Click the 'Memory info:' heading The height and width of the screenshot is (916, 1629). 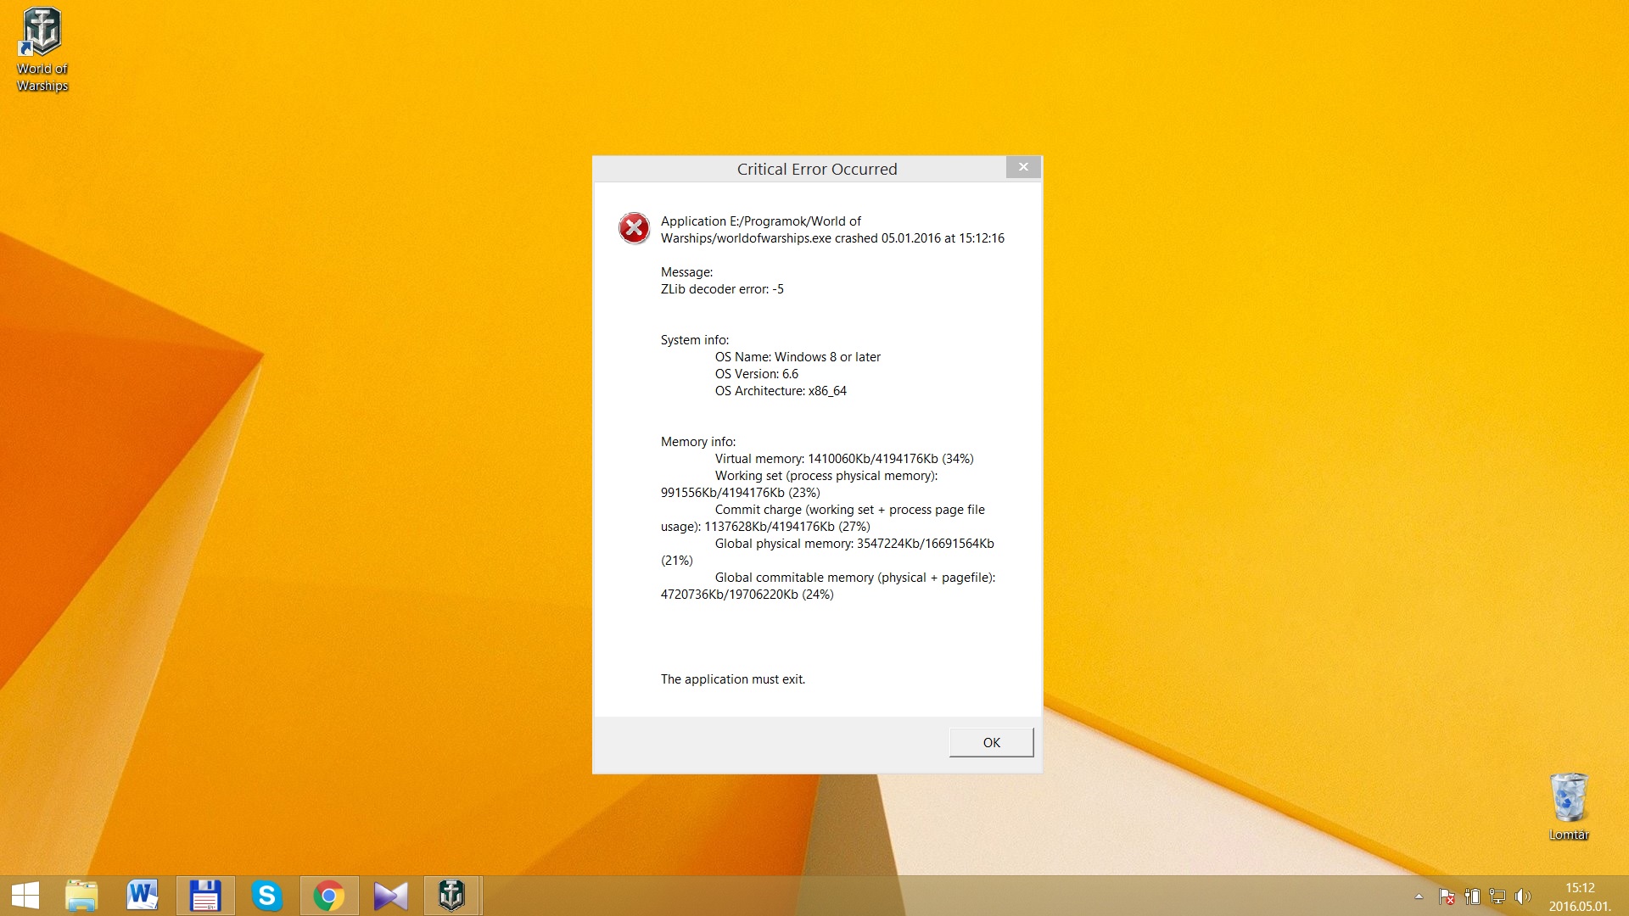(698, 442)
